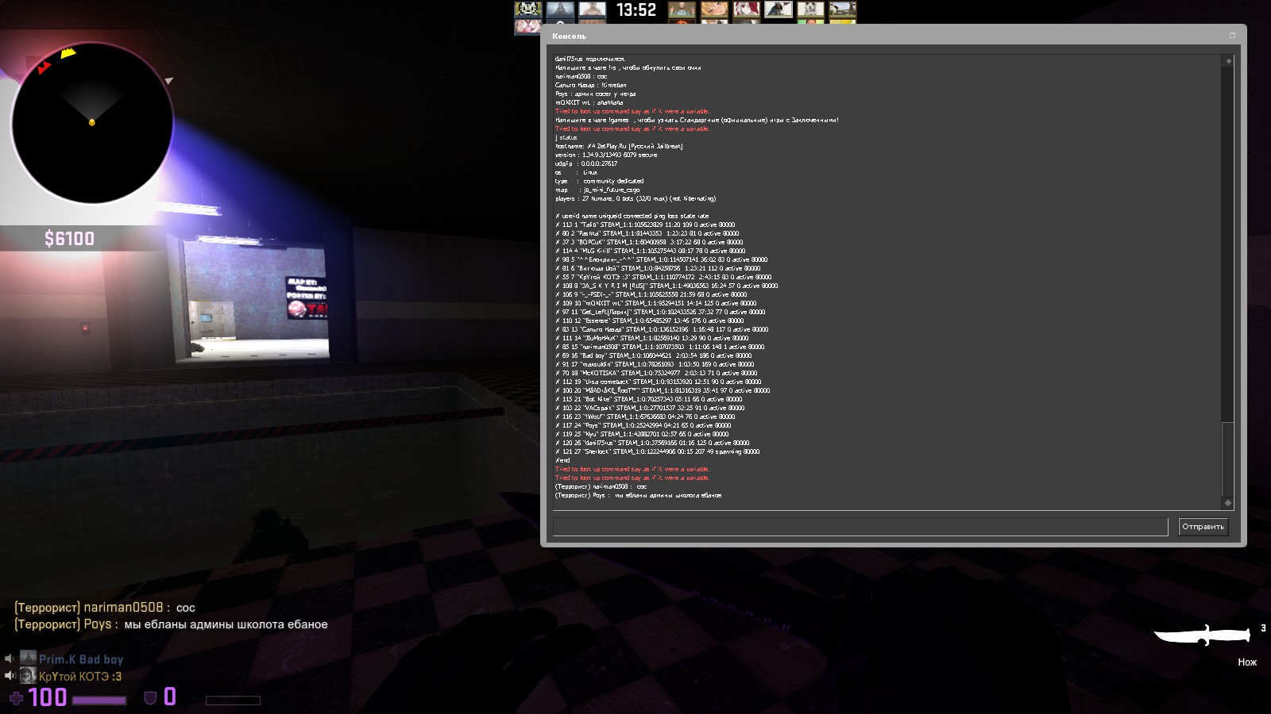Screen dimensions: 1271x714
Task: Close the Консоль window with corner button
Action: (x=1232, y=36)
